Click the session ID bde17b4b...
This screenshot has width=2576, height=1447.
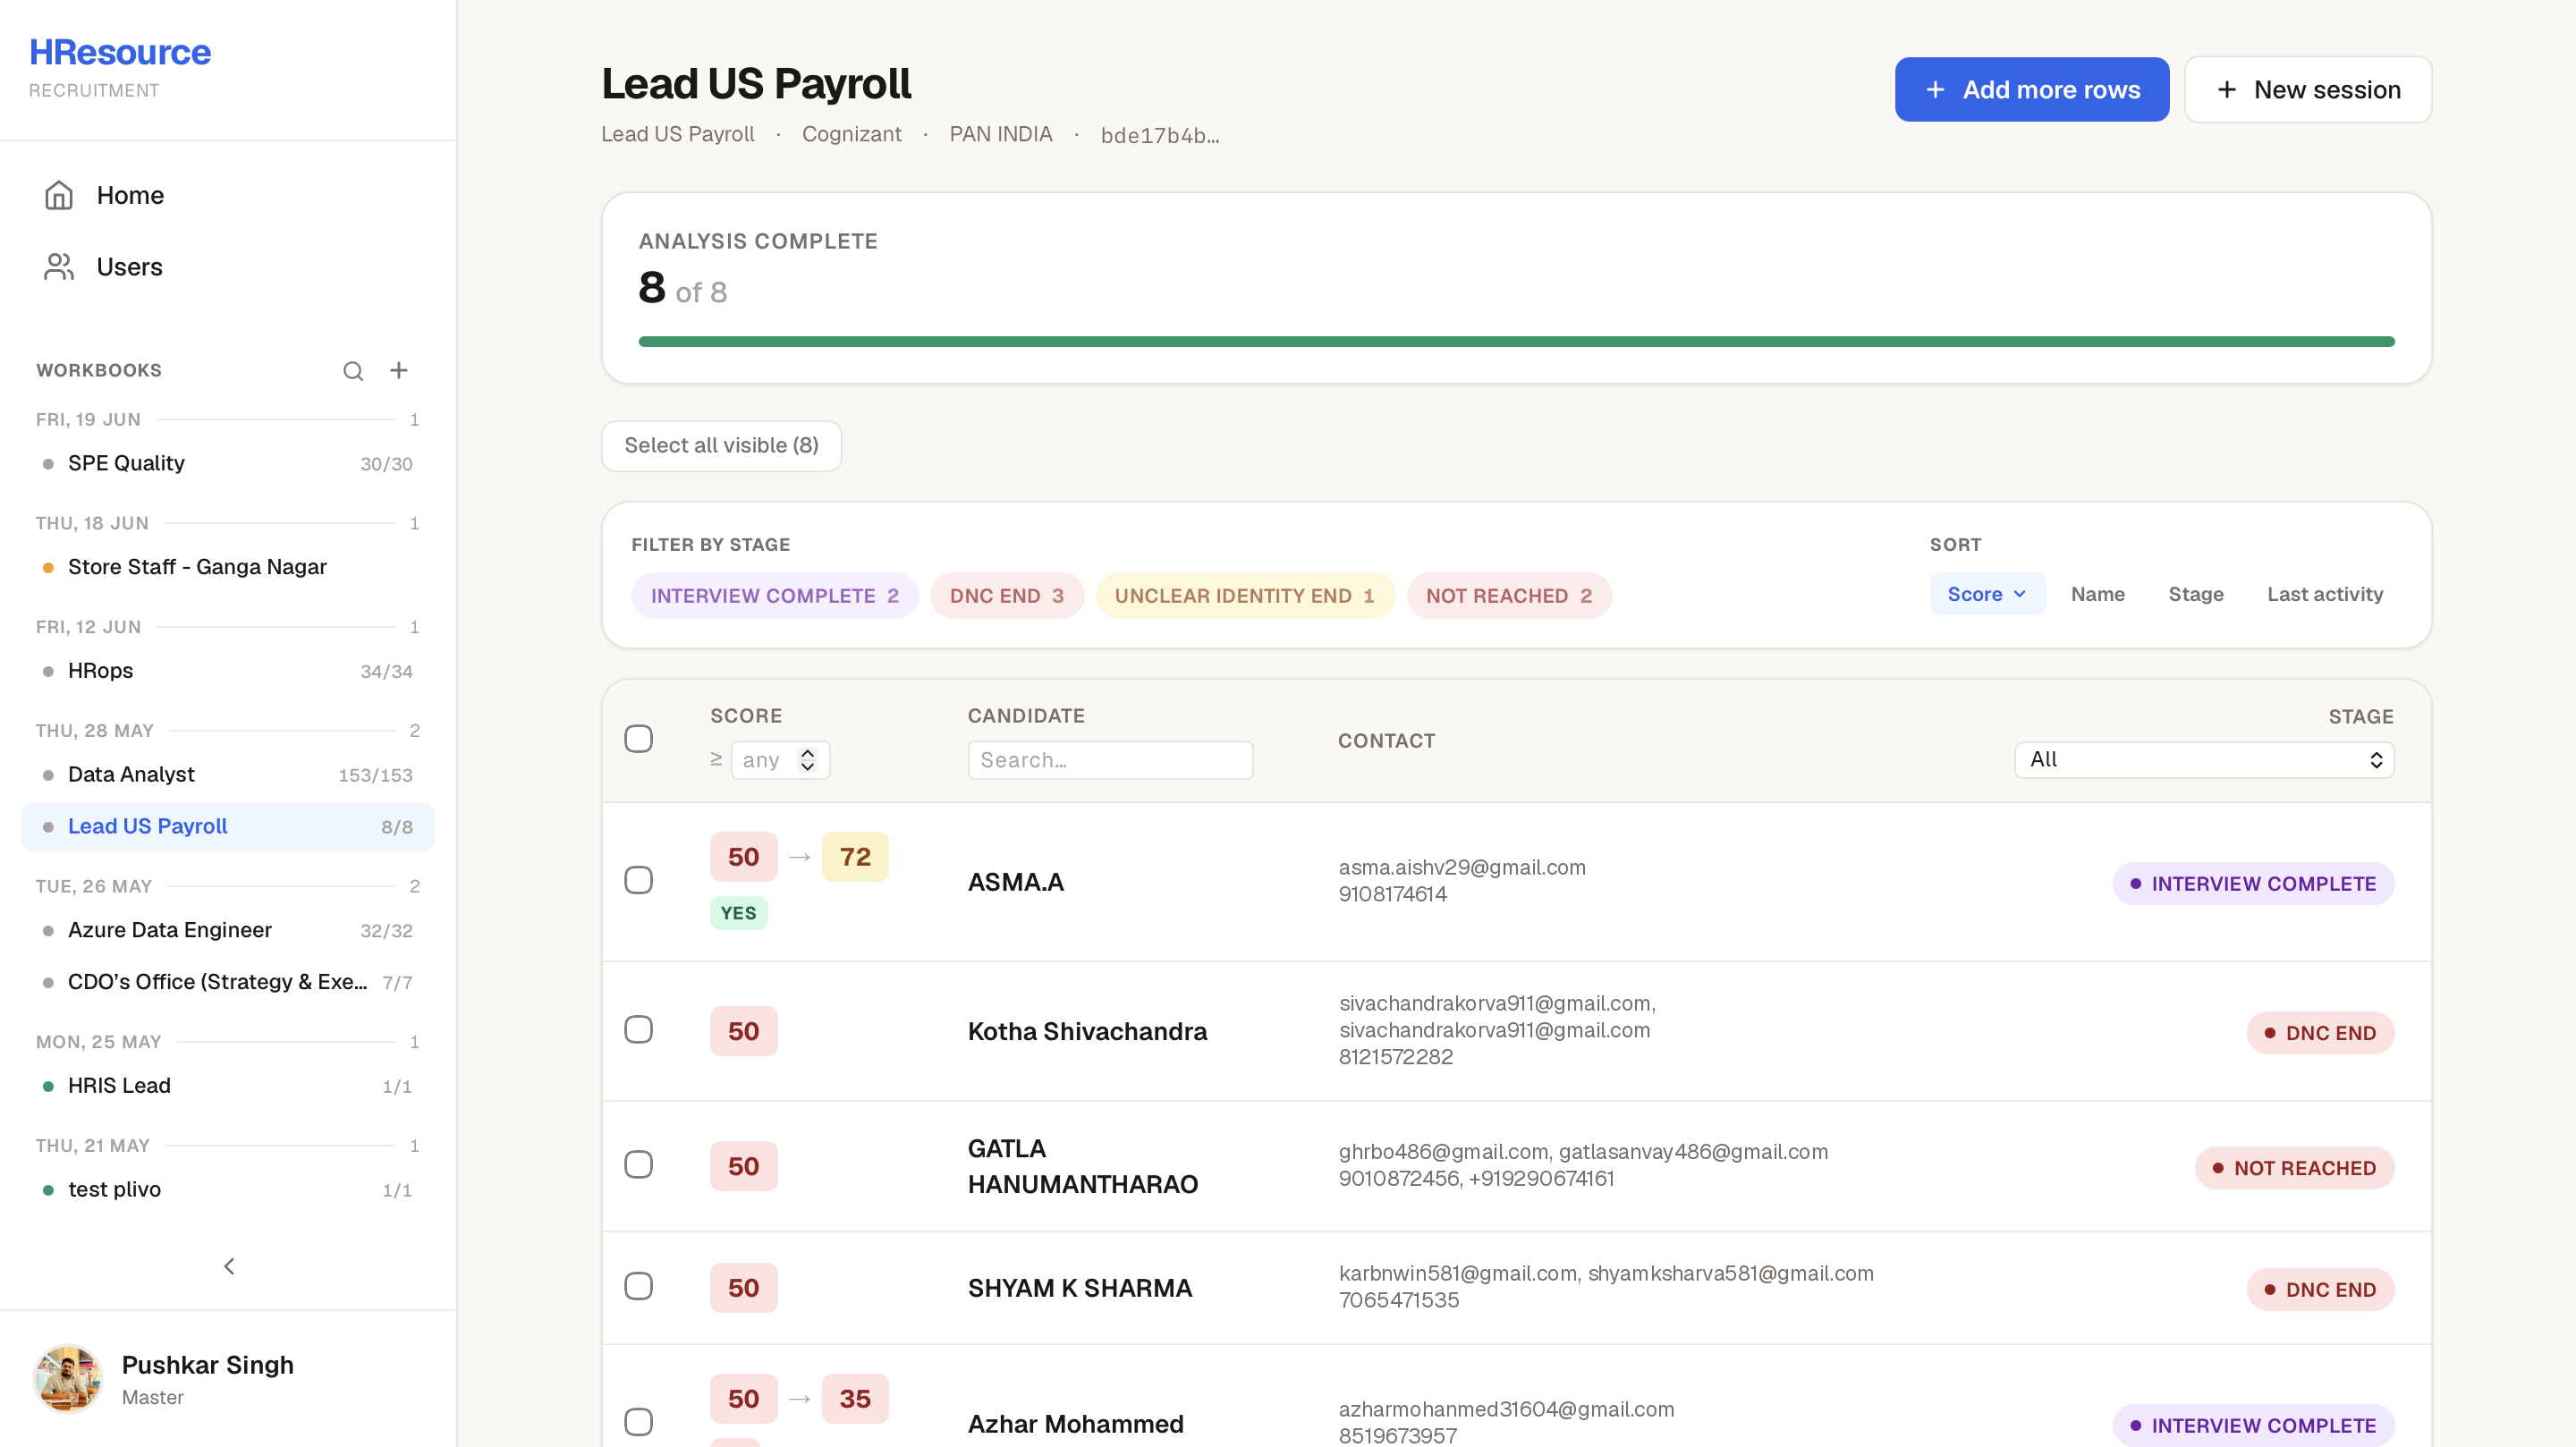(x=1160, y=135)
